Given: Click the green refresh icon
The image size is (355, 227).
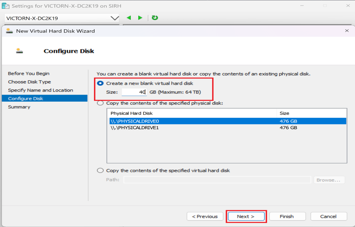Looking at the screenshot, I should point(155,18).
